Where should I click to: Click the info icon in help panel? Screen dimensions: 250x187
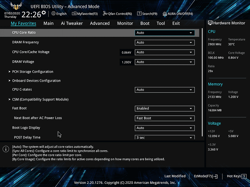point(6,149)
